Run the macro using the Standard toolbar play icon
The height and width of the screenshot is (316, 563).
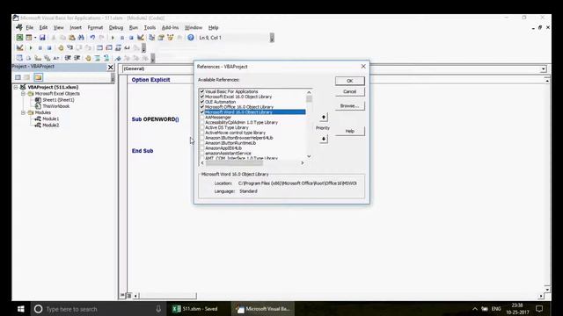[x=113, y=38]
